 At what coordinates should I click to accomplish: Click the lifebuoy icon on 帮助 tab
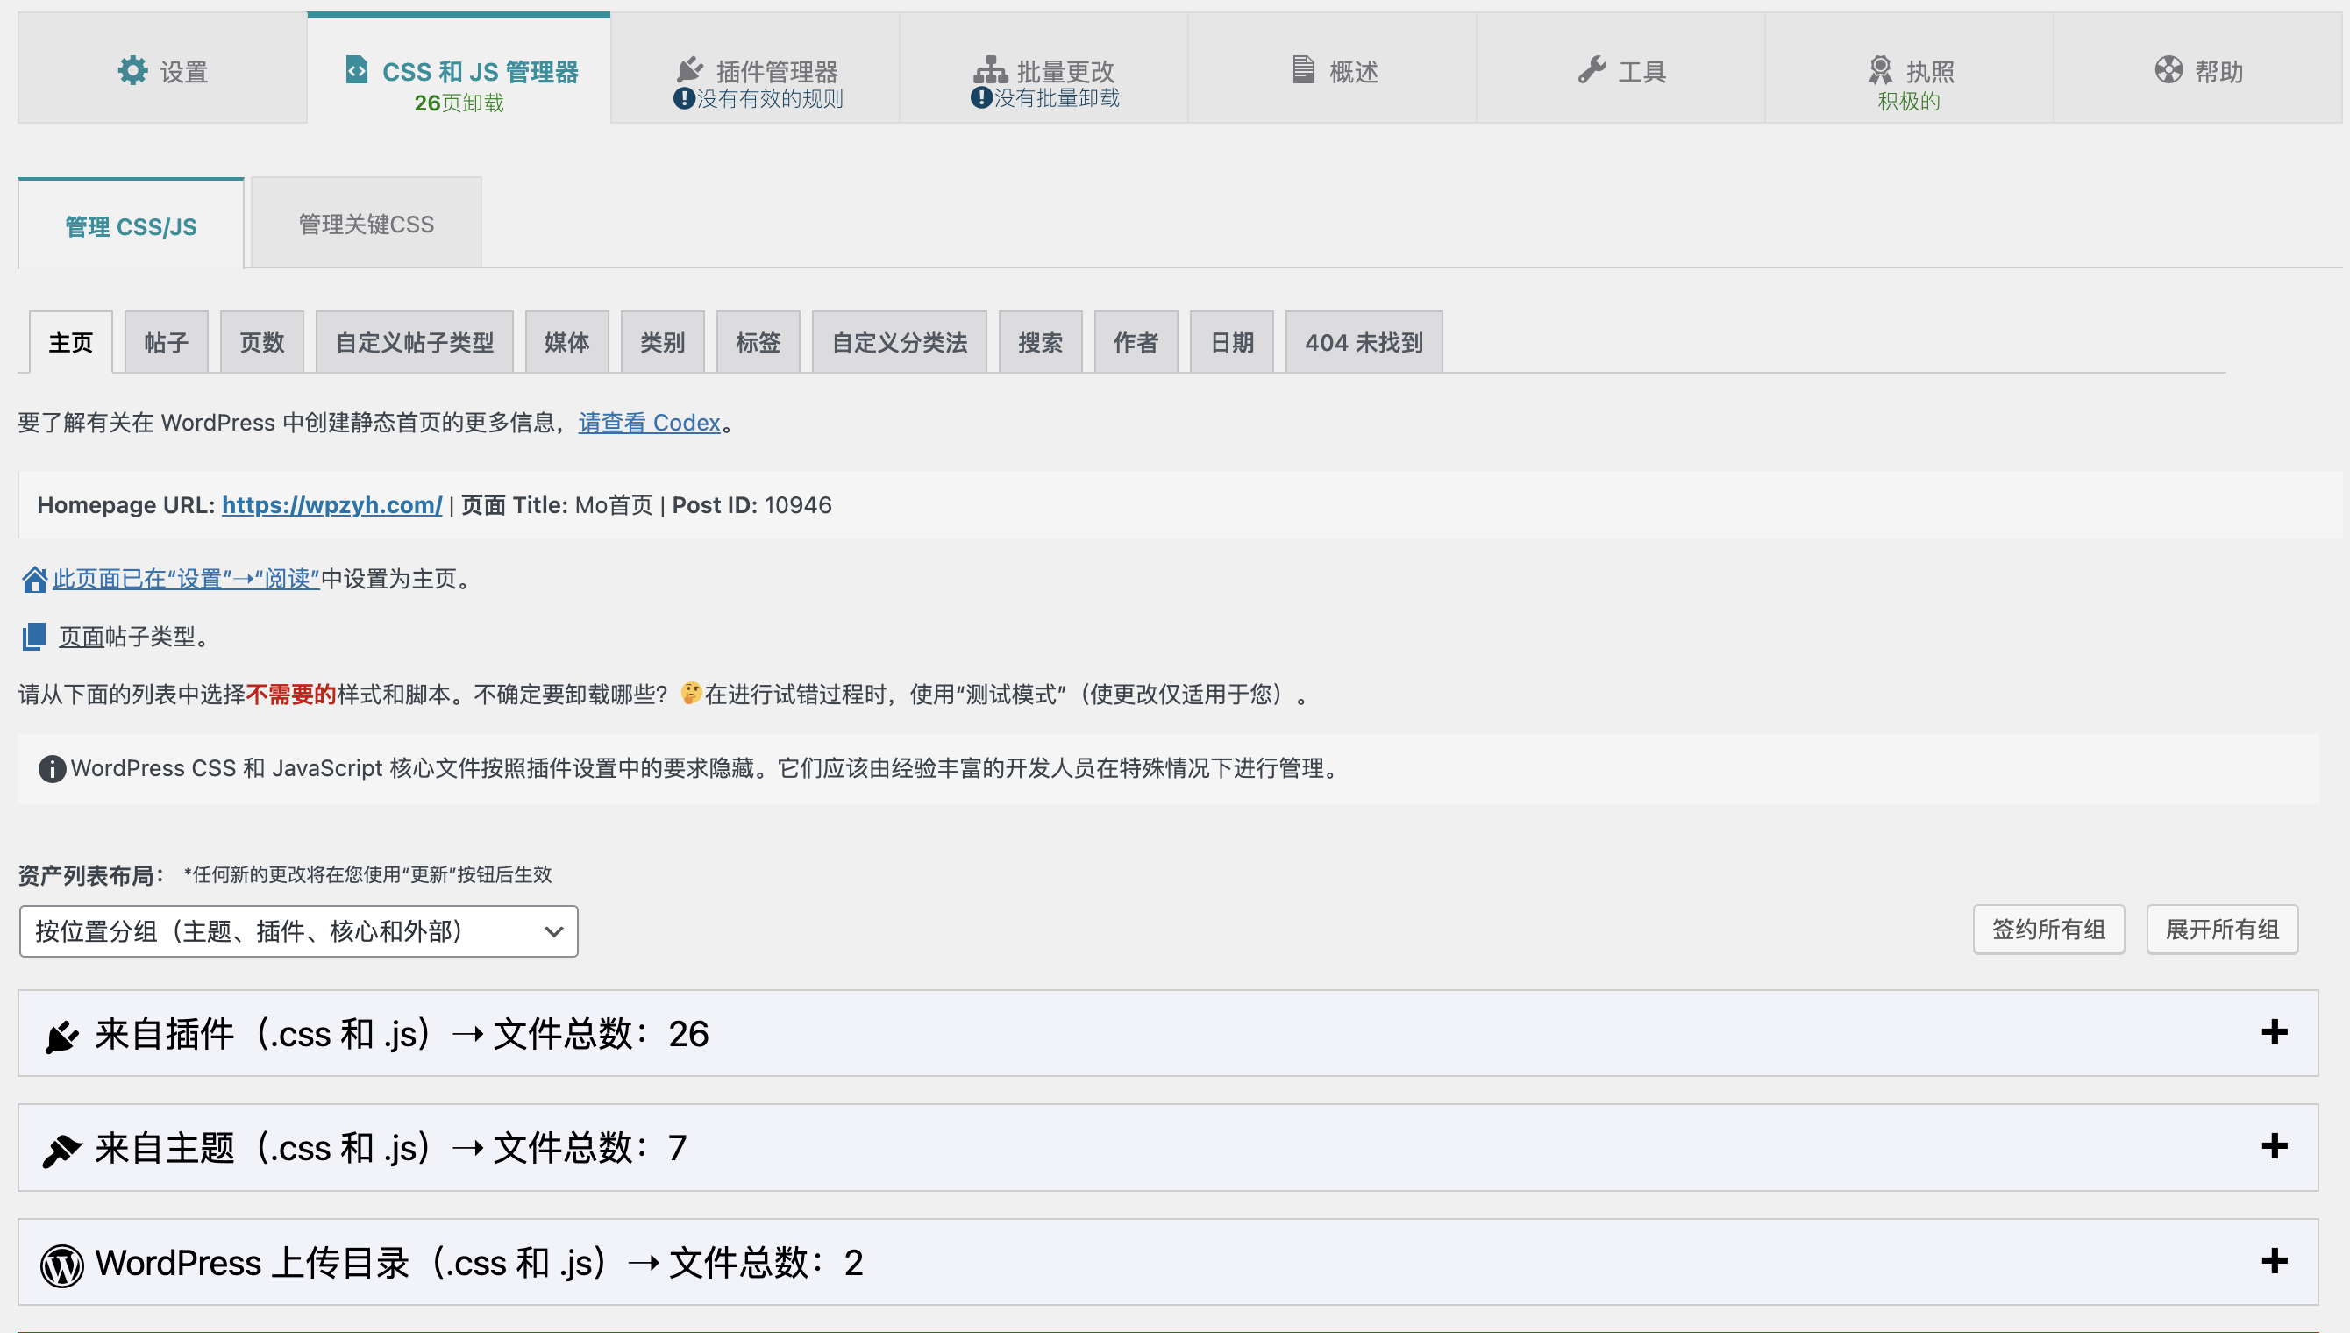click(2168, 69)
